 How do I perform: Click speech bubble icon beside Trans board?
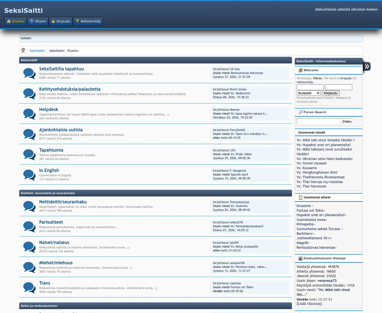coord(29,287)
